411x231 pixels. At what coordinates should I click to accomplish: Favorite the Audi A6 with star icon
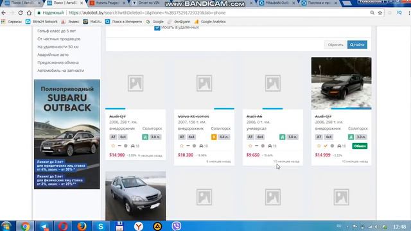(250, 146)
